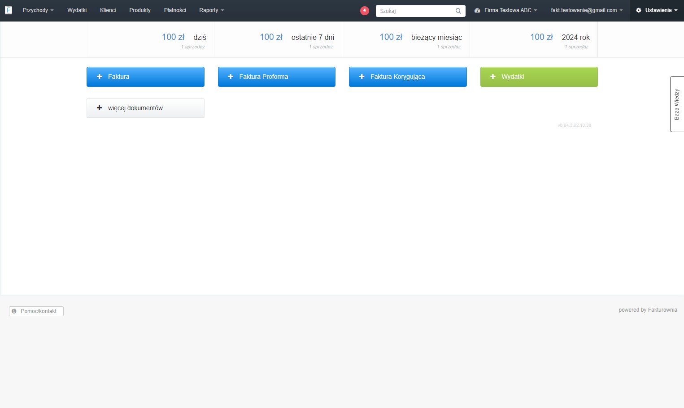The width and height of the screenshot is (684, 408).
Task: Click the info icon in Pomoc/kontakt
Action: [x=14, y=311]
